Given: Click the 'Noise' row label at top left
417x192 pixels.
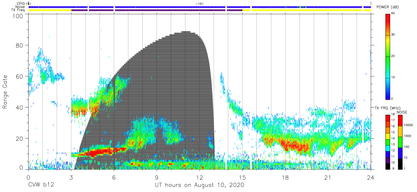Looking at the screenshot, I should tap(20, 7).
